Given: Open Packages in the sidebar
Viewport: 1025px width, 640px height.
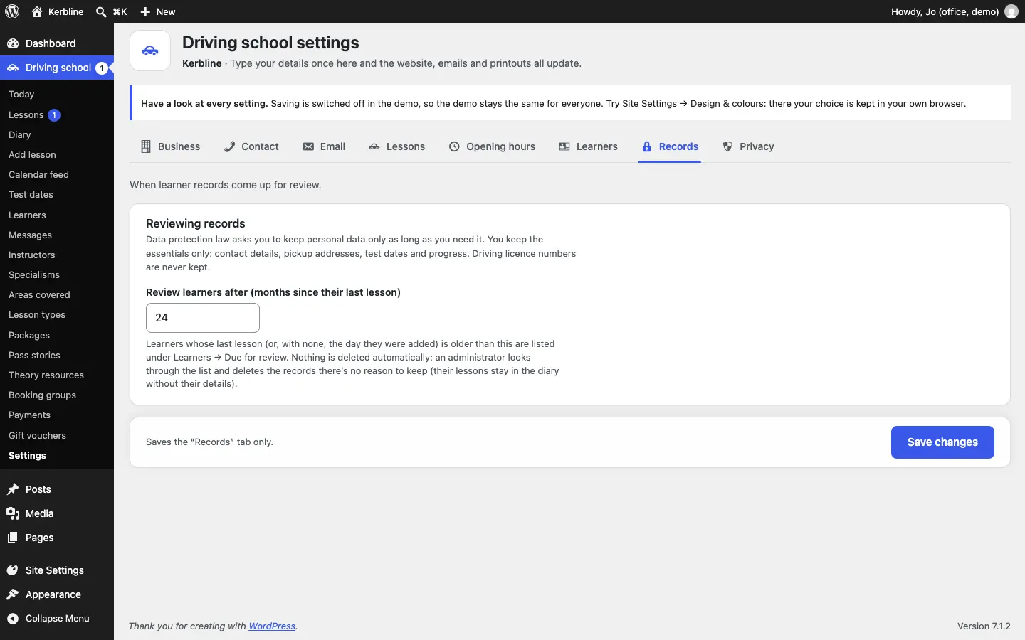Looking at the screenshot, I should 29,335.
